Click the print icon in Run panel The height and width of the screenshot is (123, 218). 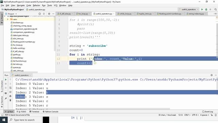[x=10, y=96]
